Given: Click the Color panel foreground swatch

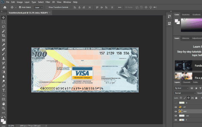Looking at the screenshot, I should coord(176,21).
